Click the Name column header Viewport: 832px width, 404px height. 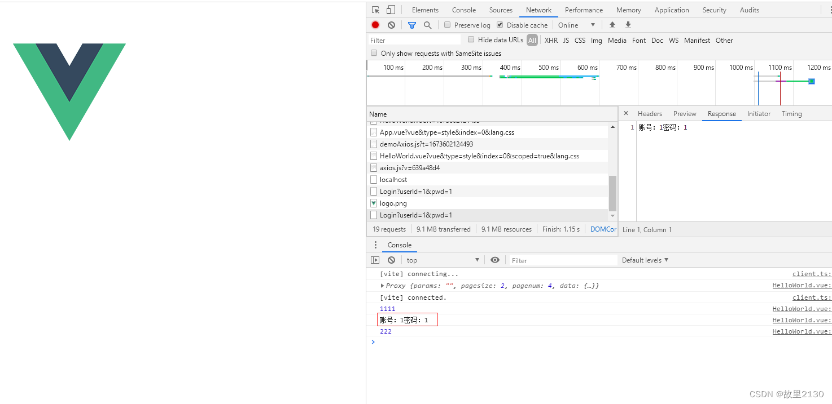492,114
